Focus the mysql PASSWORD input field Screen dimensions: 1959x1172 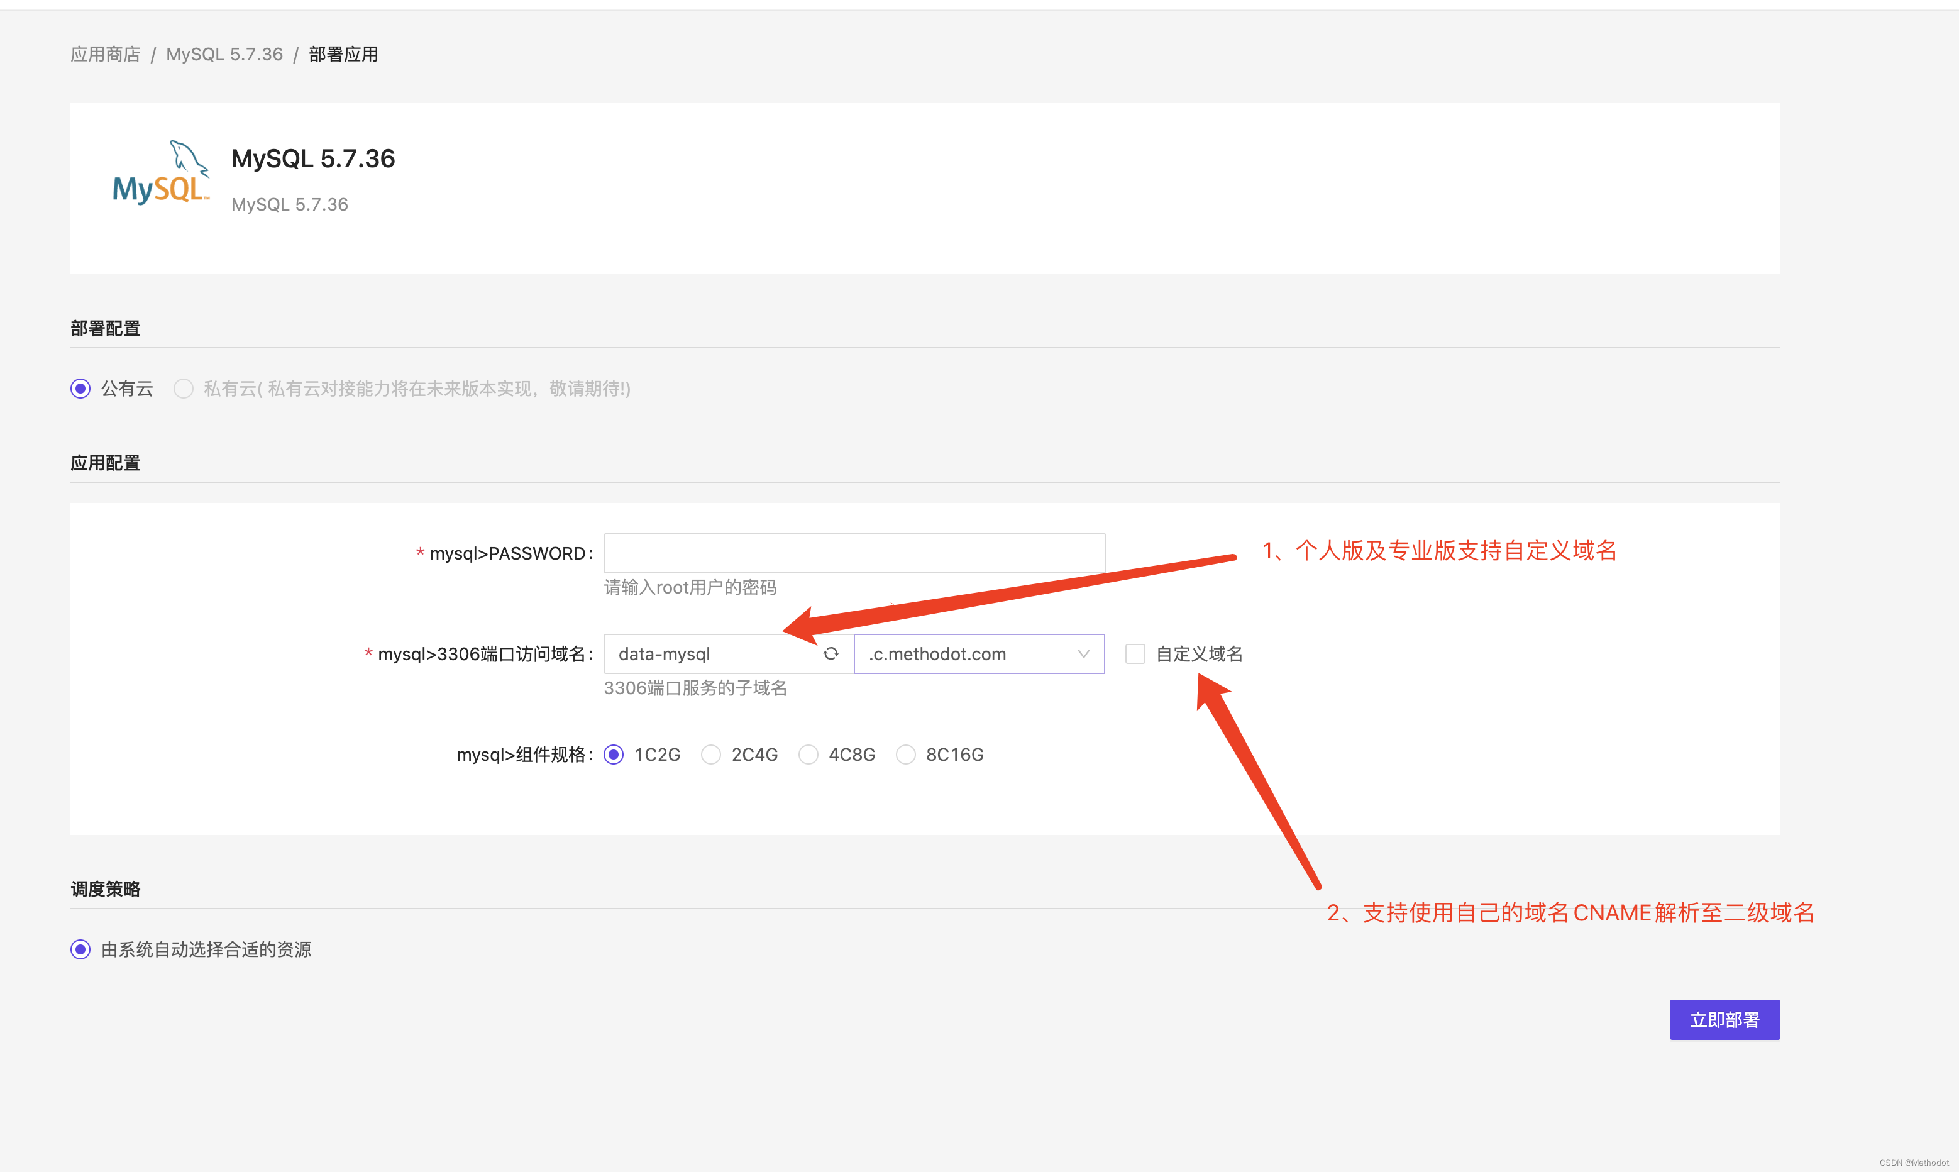click(x=854, y=553)
